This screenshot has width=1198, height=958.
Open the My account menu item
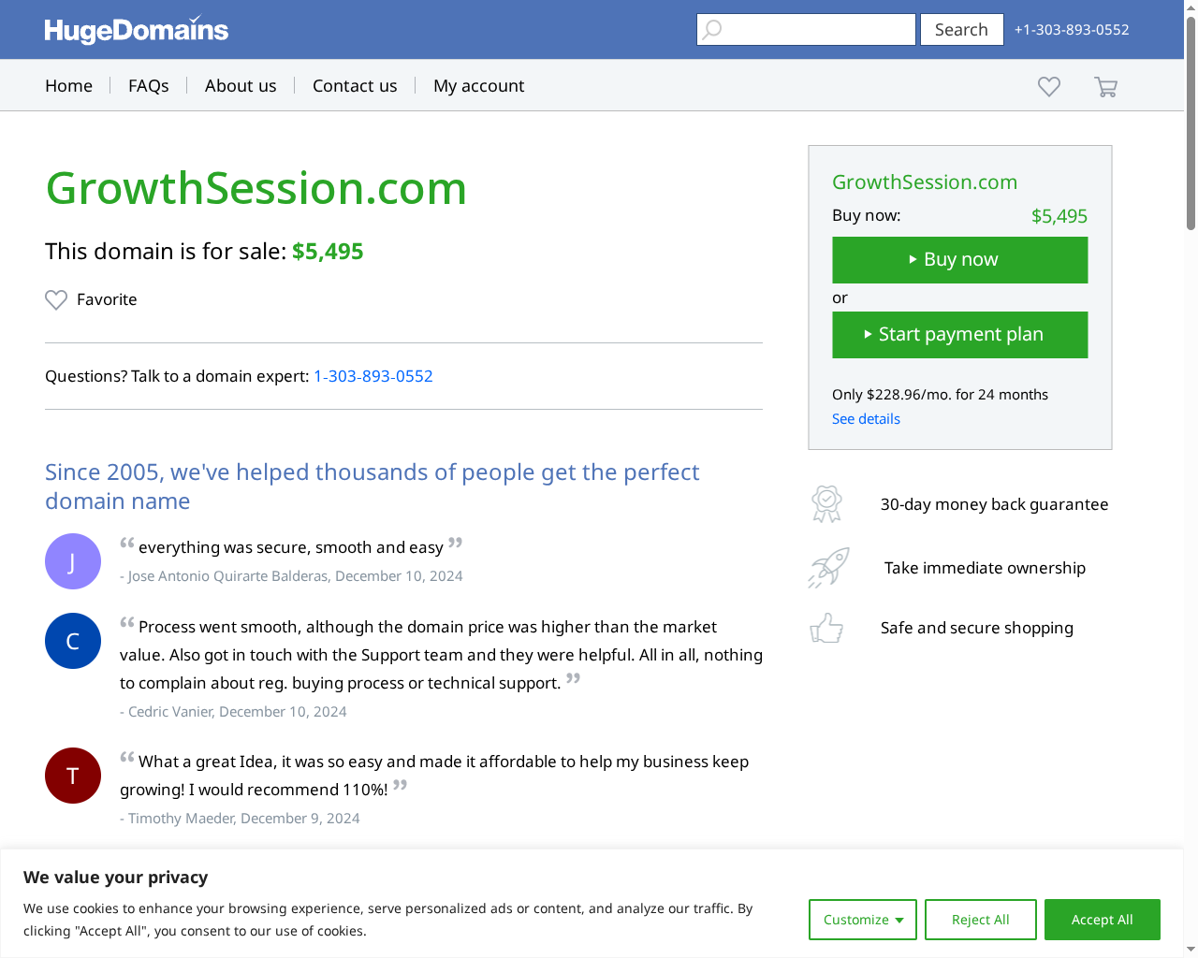click(478, 85)
